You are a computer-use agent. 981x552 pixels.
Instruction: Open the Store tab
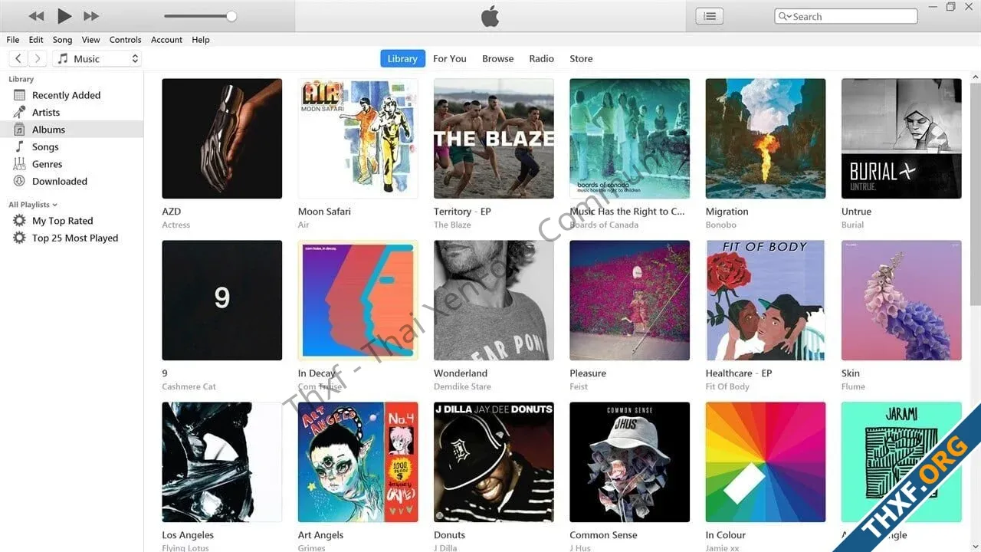(x=581, y=58)
